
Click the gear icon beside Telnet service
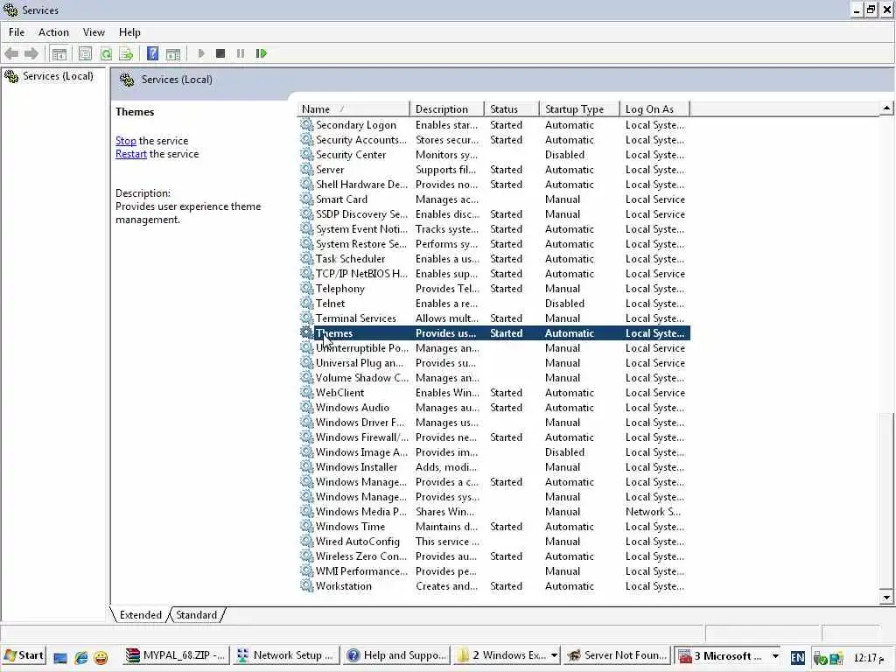click(307, 304)
